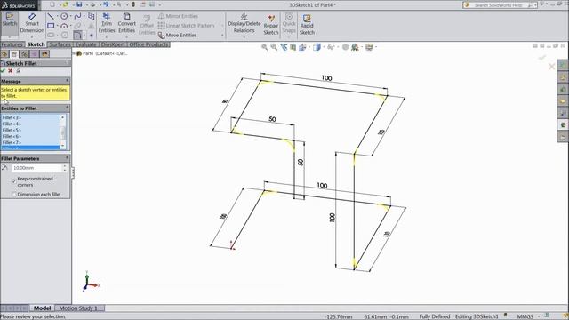
Task: Select the Circle sketch tool
Action: pos(64,16)
